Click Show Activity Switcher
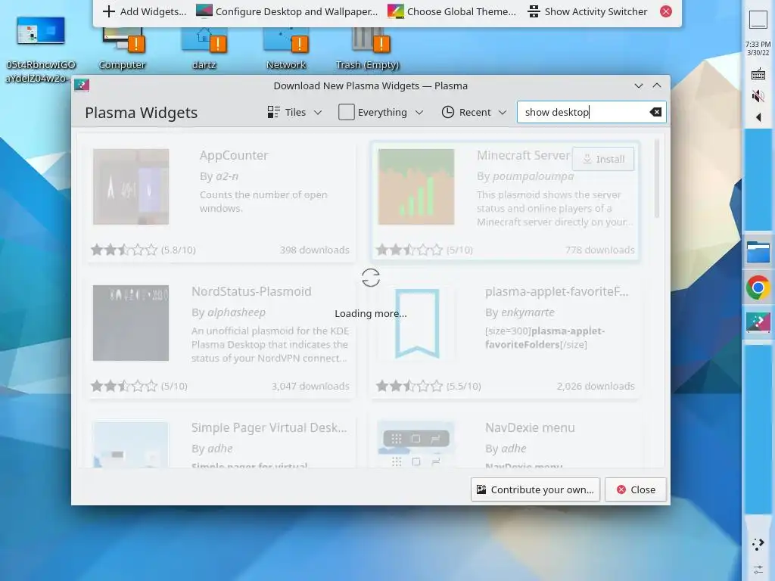 (587, 11)
